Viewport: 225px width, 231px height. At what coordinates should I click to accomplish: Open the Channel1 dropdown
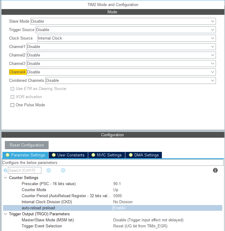pos(121,47)
